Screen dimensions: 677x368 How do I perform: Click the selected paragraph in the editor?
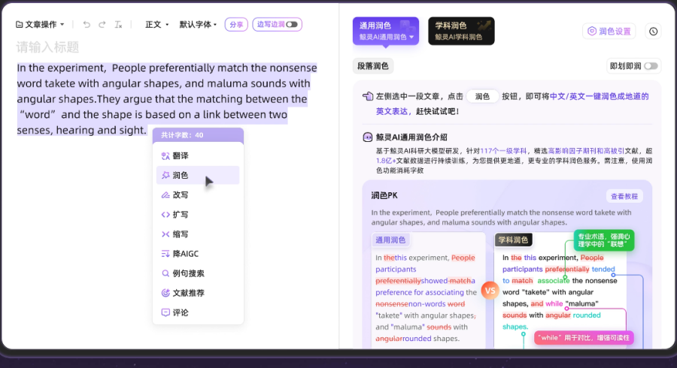[167, 98]
